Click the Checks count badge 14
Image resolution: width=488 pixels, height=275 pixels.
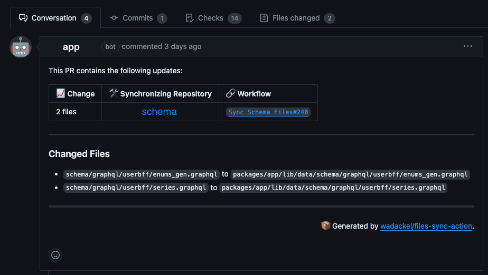(x=234, y=18)
